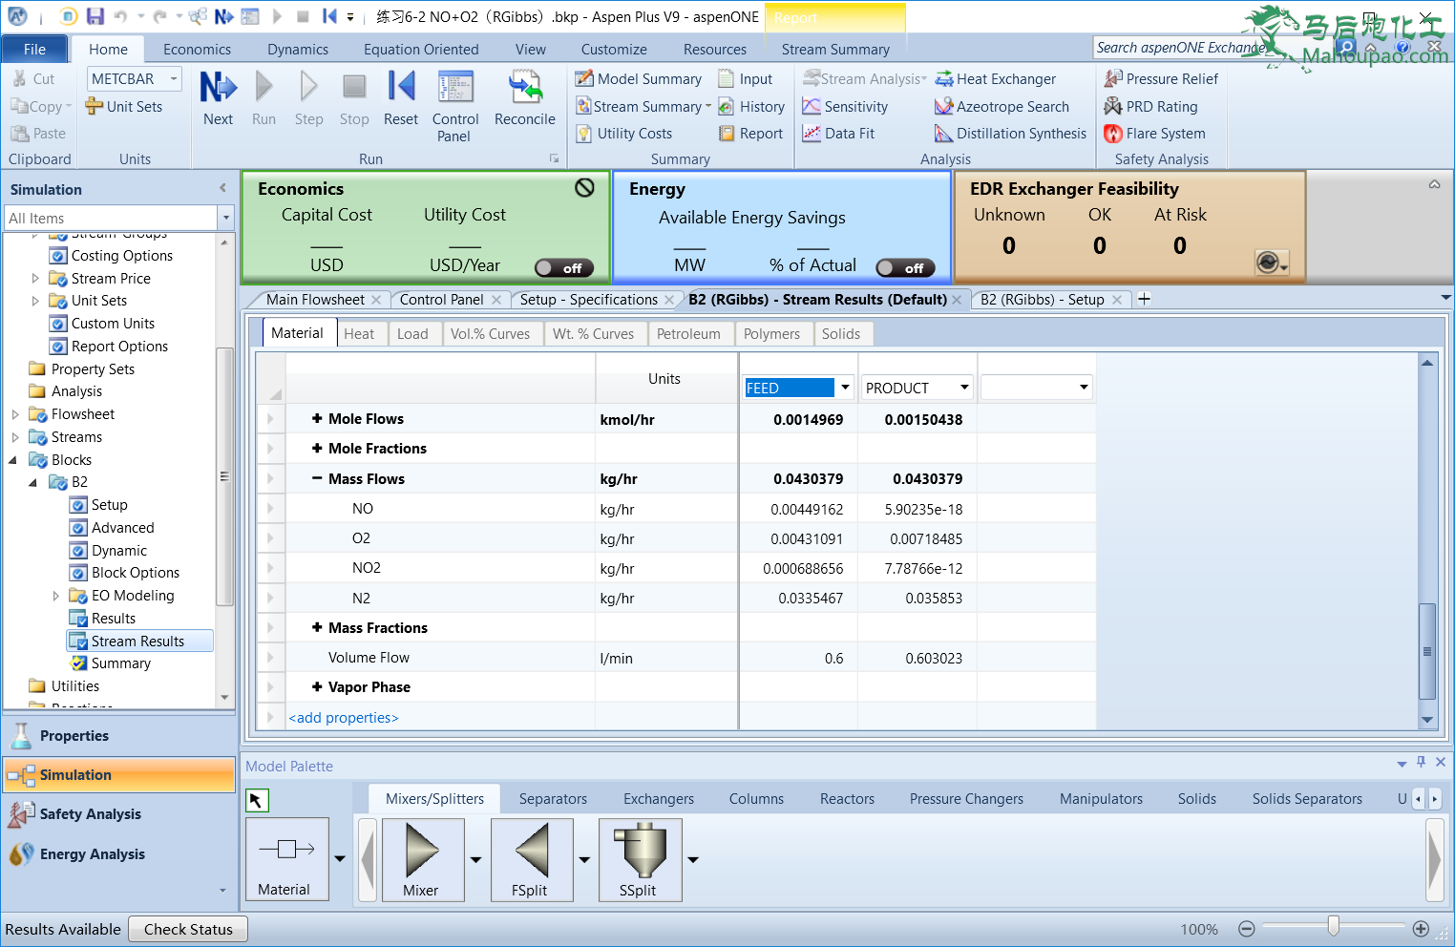Open the All Items filter dropdown
The height and width of the screenshot is (947, 1455).
point(226,219)
